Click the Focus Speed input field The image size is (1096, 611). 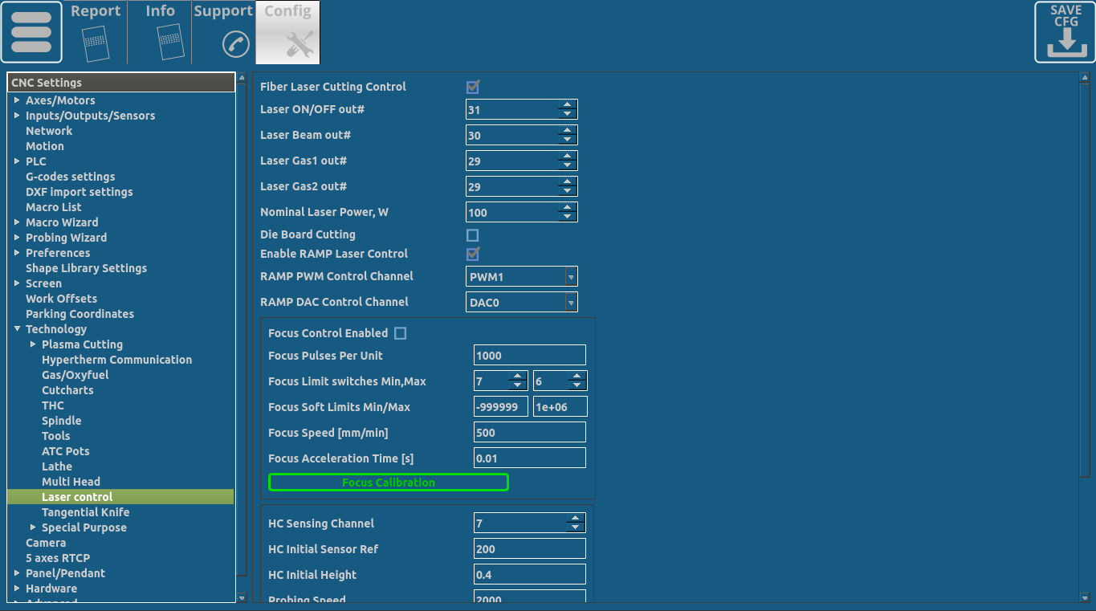(x=529, y=433)
